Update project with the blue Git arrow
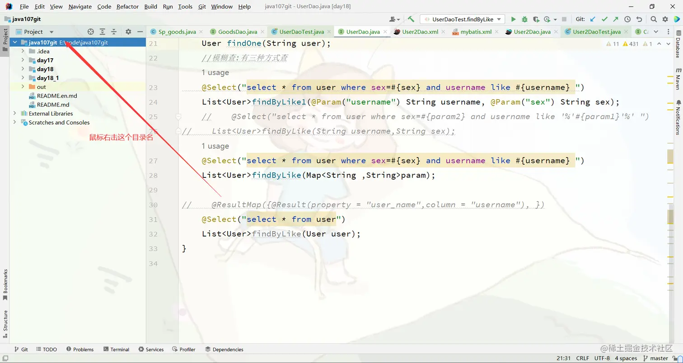This screenshot has height=363, width=683. tap(593, 19)
